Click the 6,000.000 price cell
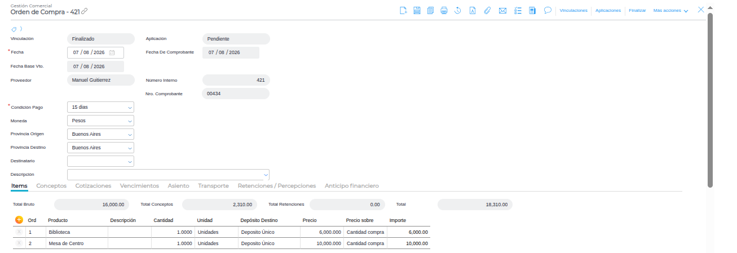Image resolution: width=737 pixels, height=253 pixels. [x=322, y=232]
